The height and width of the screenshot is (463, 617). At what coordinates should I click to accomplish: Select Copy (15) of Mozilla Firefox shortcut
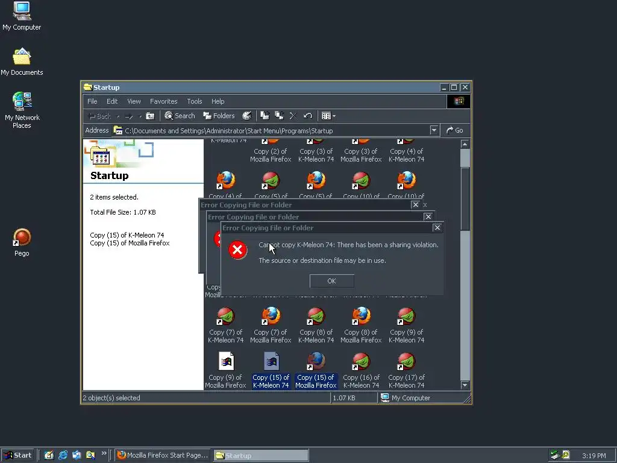coord(316,371)
